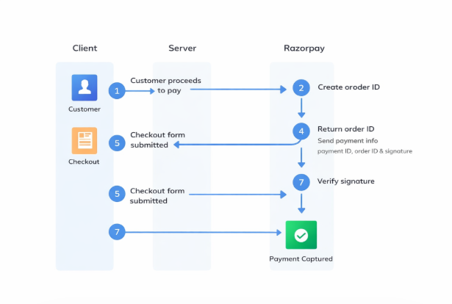
Task: Click step circle 2 beside Create oroder ID
Action: coord(301,87)
